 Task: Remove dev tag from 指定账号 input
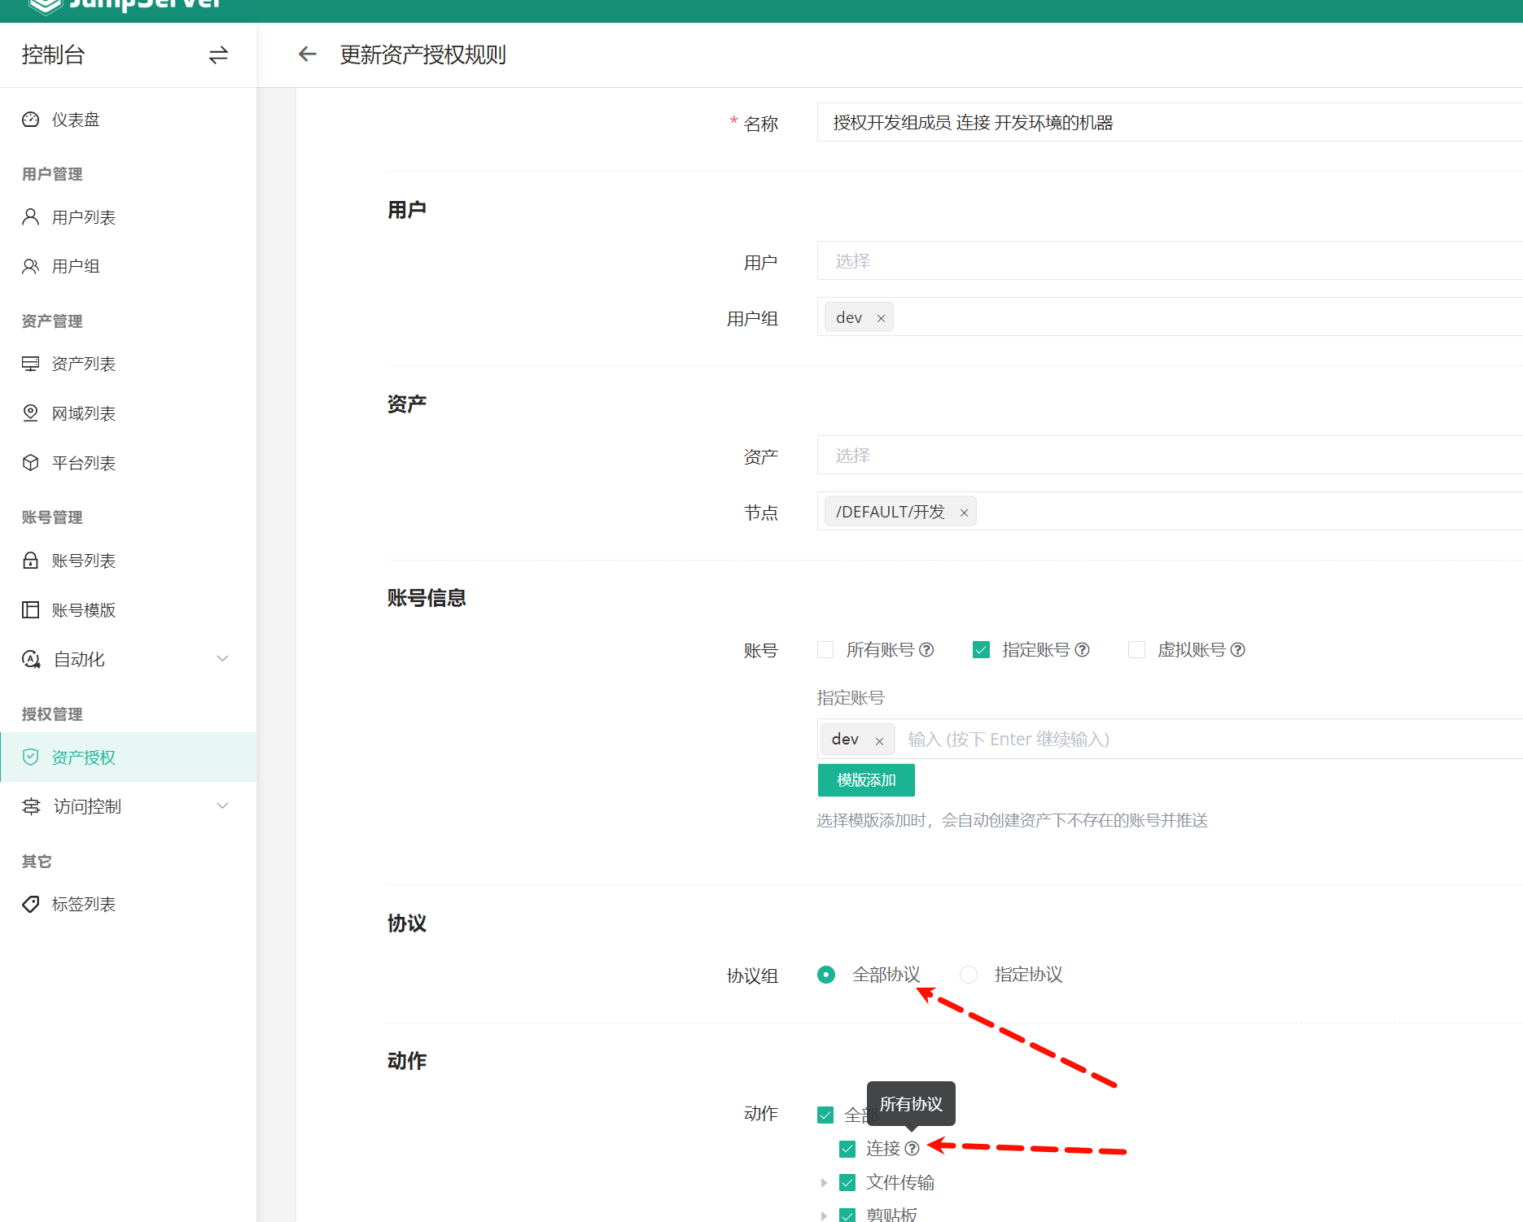(x=879, y=741)
